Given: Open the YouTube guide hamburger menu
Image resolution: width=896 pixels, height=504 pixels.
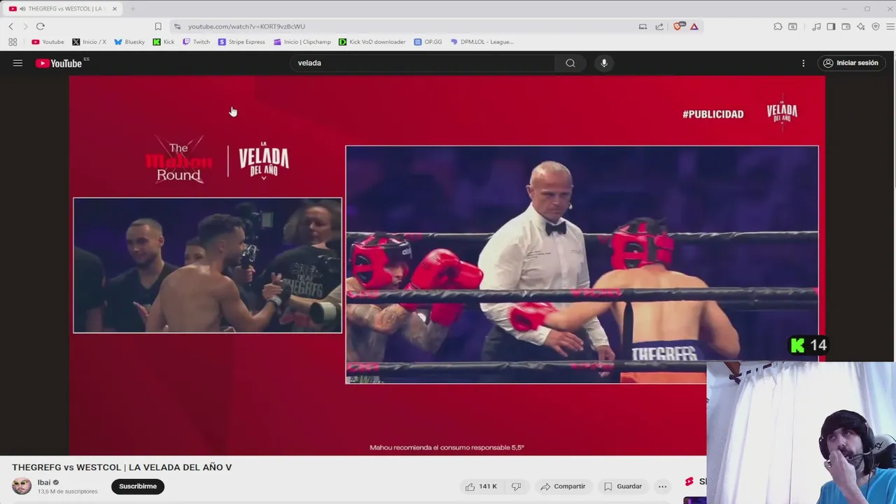Looking at the screenshot, I should [x=17, y=63].
